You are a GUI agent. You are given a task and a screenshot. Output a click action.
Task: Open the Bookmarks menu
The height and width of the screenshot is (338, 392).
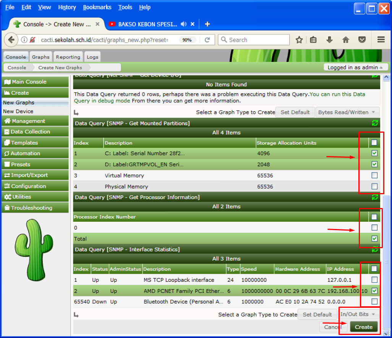coord(97,7)
